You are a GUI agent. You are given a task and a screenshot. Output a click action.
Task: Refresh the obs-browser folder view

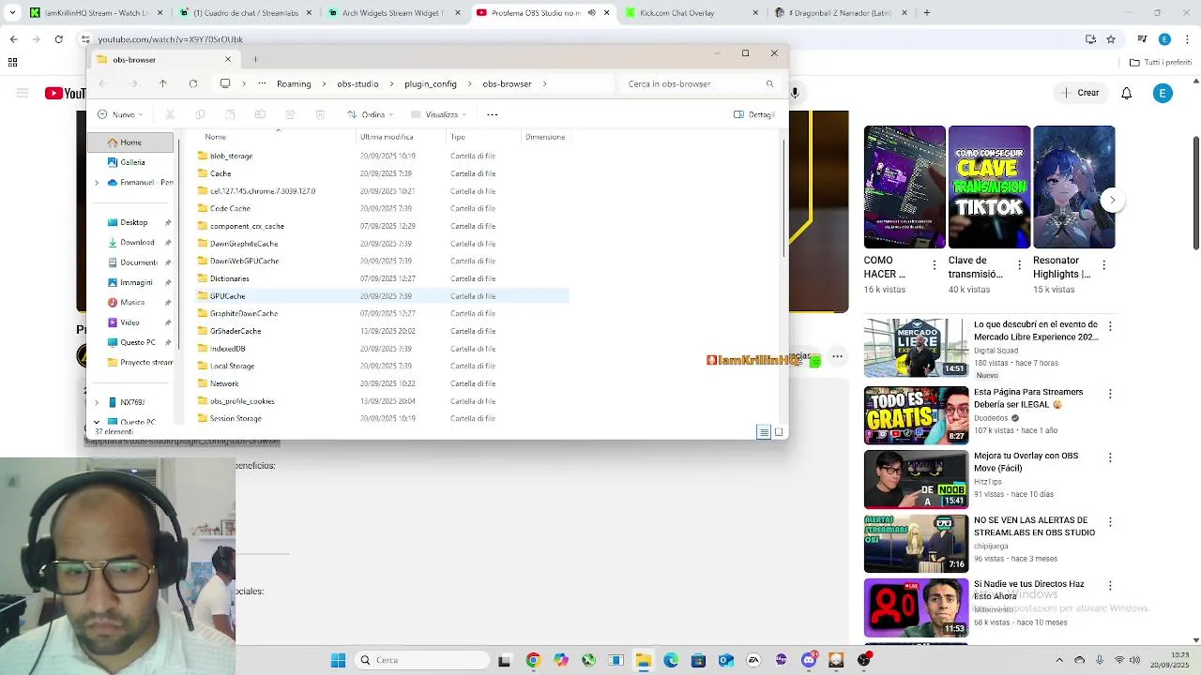click(x=193, y=83)
